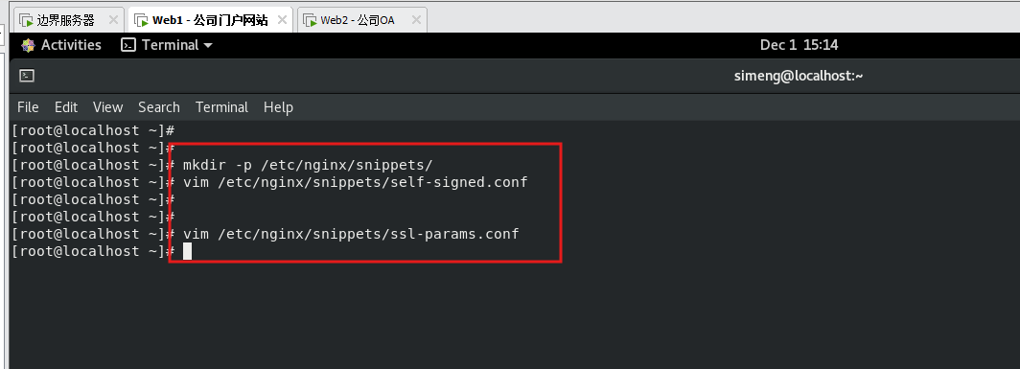Screen dimensions: 1020x369
Task: Click the Activities logo icon
Action: click(x=27, y=45)
